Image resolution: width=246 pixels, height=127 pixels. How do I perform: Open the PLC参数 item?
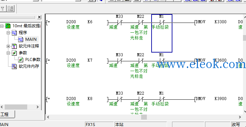tap(33, 60)
